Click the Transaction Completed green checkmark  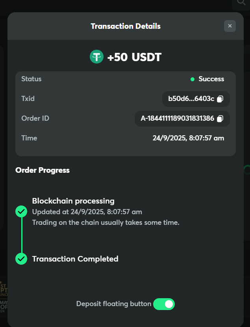(21, 259)
